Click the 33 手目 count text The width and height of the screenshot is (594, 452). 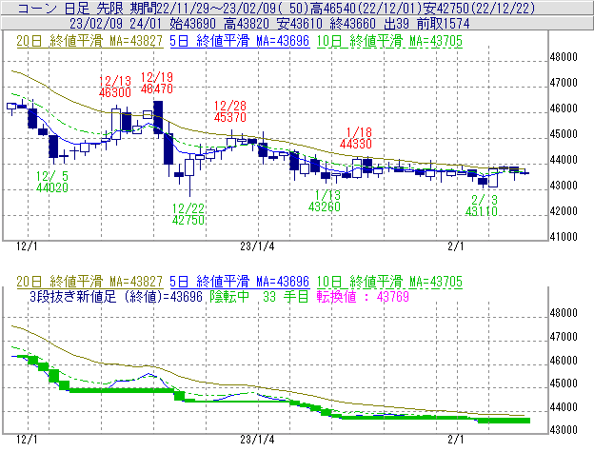[x=286, y=296]
